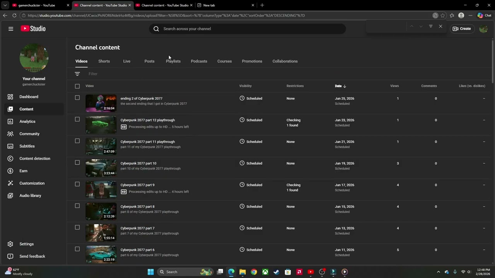This screenshot has width=495, height=278.
Task: Open File Explorer from taskbar
Action: 242,272
